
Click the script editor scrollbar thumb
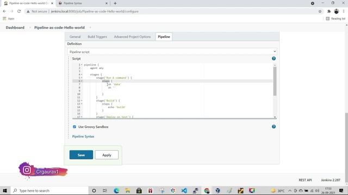coord(275,81)
